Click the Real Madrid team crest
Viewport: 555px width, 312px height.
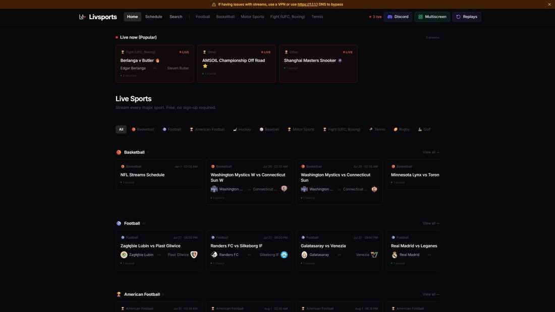point(395,255)
